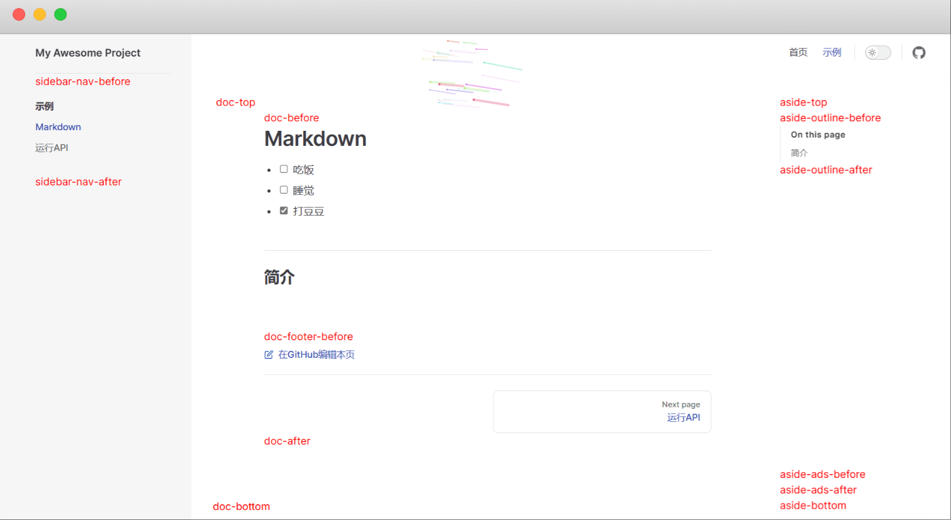The height and width of the screenshot is (520, 951).
Task: Maximize the window with the green button
Action: click(x=60, y=14)
